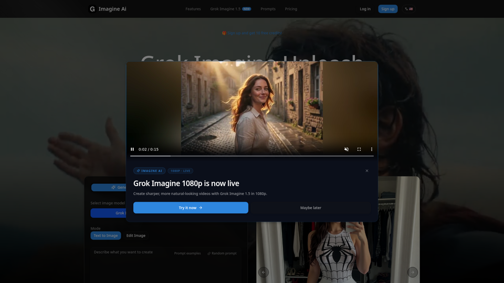Image resolution: width=504 pixels, height=283 pixels.
Task: Click Log in link
Action: (x=365, y=9)
